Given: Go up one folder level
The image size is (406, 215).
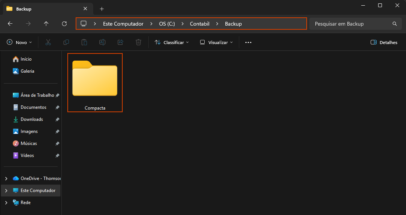Looking at the screenshot, I should coord(46,24).
